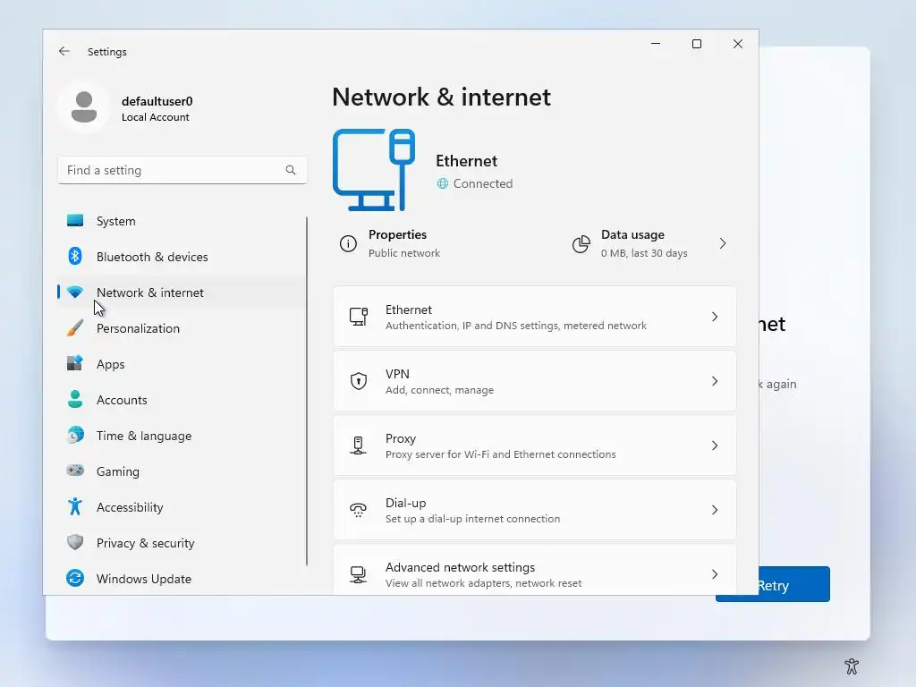
Task: Open Proxy page via its chevron
Action: pyautogui.click(x=715, y=445)
